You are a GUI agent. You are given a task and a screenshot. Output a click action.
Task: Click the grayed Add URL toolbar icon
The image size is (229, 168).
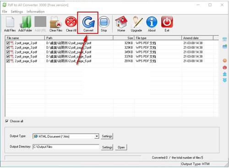(40, 22)
